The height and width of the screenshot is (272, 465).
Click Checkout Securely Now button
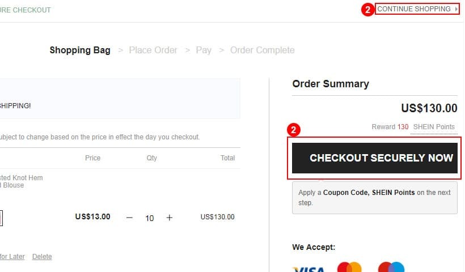pyautogui.click(x=374, y=158)
